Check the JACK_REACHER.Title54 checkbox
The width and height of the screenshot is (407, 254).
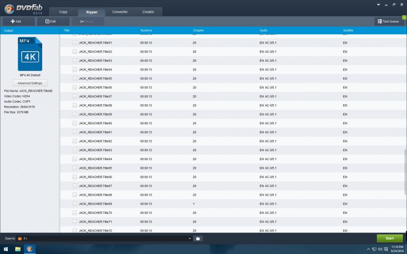pyautogui.click(x=75, y=69)
